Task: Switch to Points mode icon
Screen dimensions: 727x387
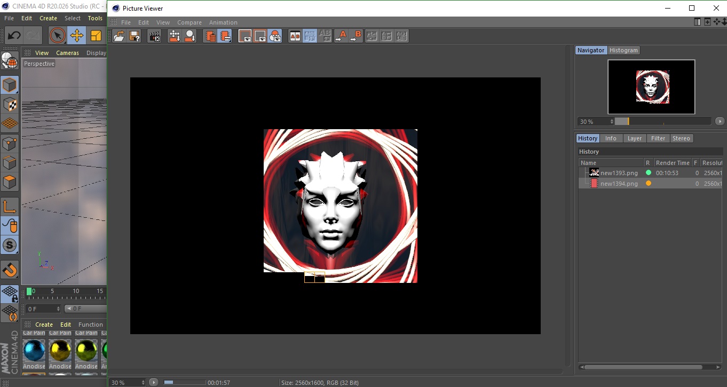Action: pos(10,143)
